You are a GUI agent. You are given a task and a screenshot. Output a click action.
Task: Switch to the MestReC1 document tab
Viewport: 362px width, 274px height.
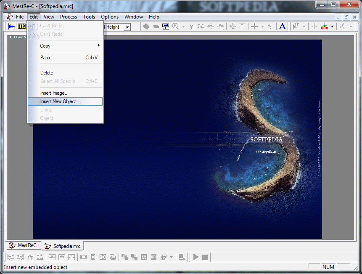point(24,245)
